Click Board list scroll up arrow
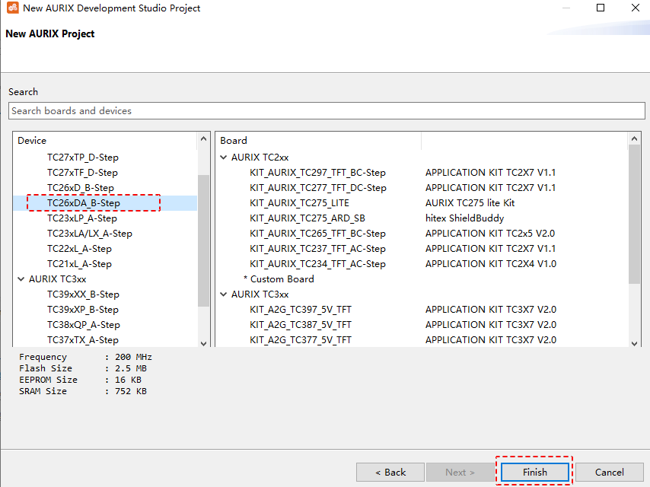The height and width of the screenshot is (487, 650). click(634, 138)
